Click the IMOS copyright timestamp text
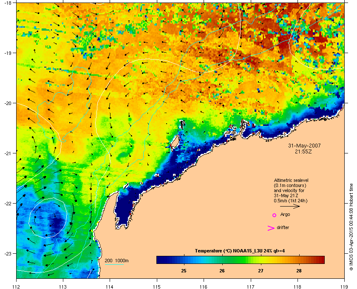Image resolution: width=357 pixels, height=289 pixels. point(351,227)
